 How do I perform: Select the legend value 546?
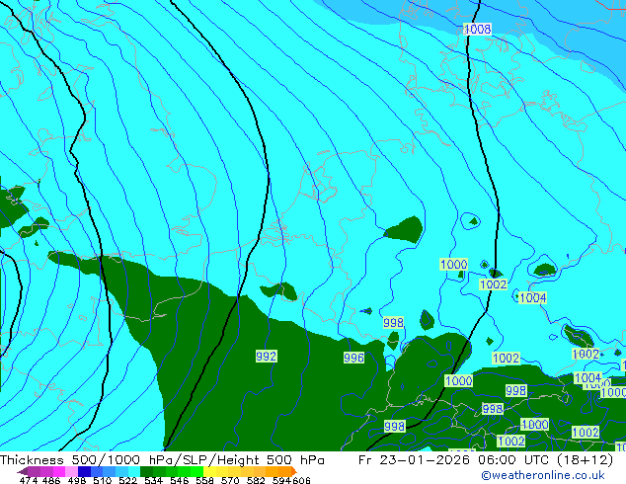tap(179, 480)
